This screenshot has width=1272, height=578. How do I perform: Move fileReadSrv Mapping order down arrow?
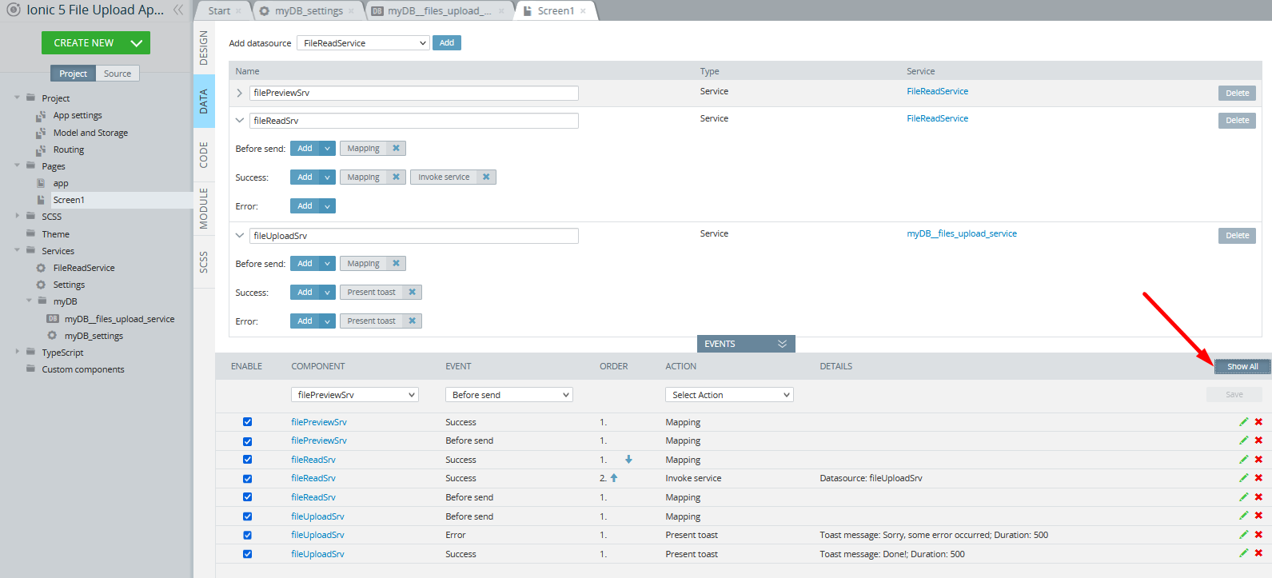coord(628,459)
